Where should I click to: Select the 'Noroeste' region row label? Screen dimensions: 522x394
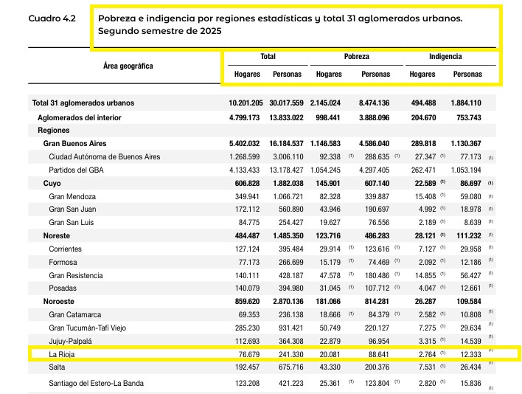(58, 302)
